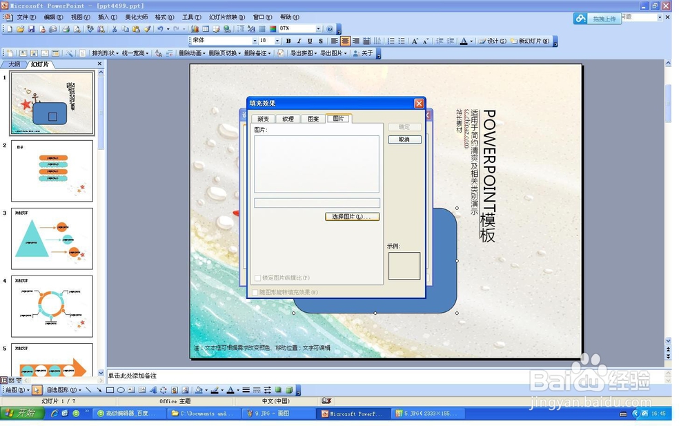Open the 文件 menu

click(26, 17)
